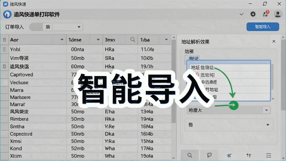
Task: Expand the header chevron dropdown
Action: pos(242,14)
